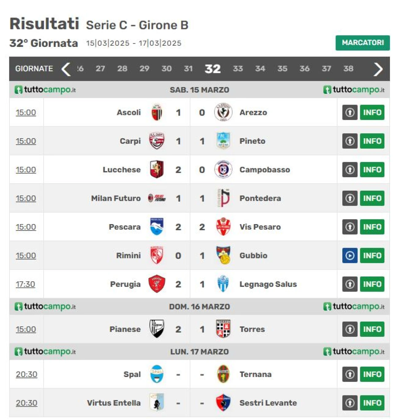Open the blue play icon for Rimini-Gubbio
393x419 pixels.
(x=350, y=255)
